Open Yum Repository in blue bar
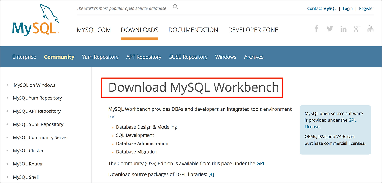 [100, 57]
